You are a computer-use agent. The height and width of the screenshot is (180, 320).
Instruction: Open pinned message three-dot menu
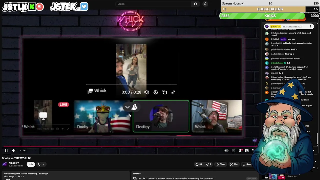(311, 26)
